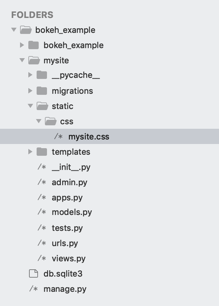
Task: Collapse the css folder arrow
Action: pyautogui.click(x=39, y=121)
